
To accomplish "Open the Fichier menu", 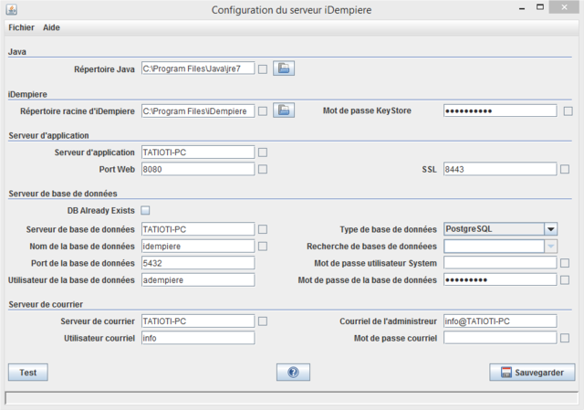I will pyautogui.click(x=21, y=28).
